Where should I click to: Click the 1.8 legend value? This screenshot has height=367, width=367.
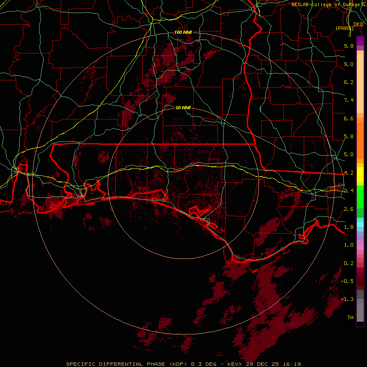point(349,227)
